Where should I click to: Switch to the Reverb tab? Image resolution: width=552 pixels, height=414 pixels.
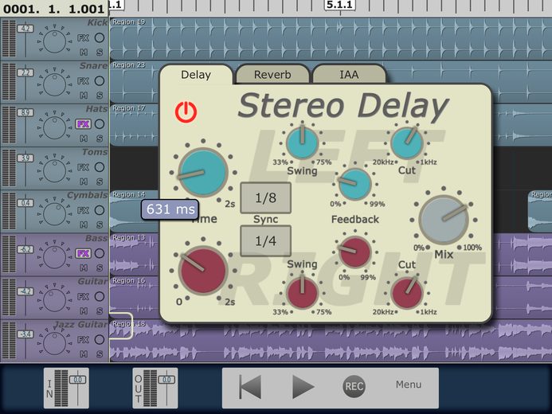(272, 75)
